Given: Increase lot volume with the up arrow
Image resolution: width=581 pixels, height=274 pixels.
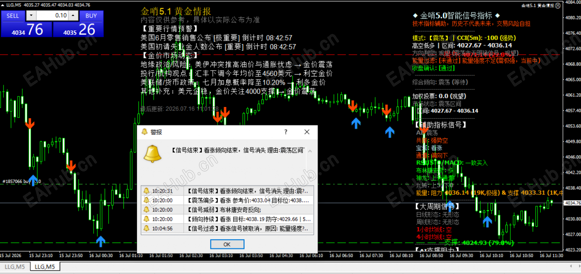Looking at the screenshot, I should (x=73, y=15).
